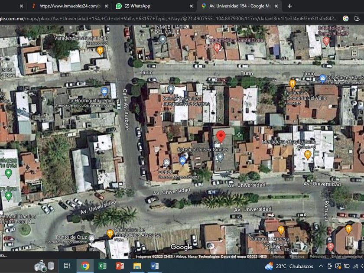
Task: Click the Menuderia Chayito Gallo label
Action: click(289, 142)
